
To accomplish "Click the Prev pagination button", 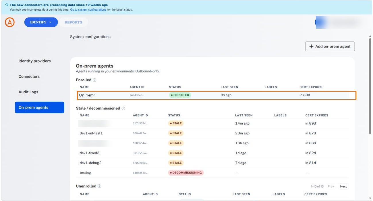I will pos(331,186).
